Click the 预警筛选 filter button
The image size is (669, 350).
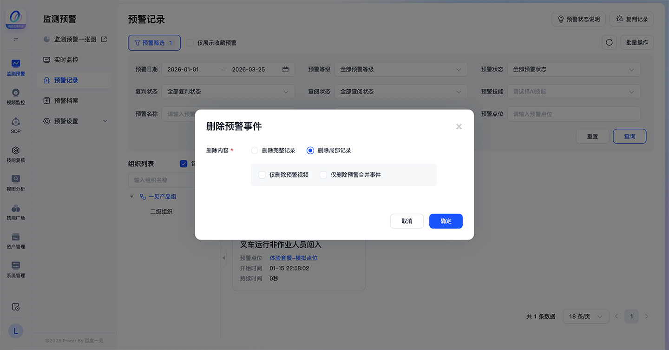154,43
